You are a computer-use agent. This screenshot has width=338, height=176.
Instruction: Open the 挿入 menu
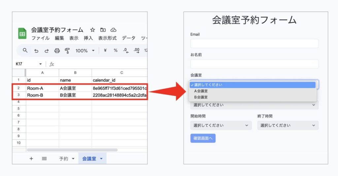pyautogui.click(x=88, y=38)
